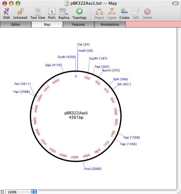Select the ClaI (24) restriction site label
The height and width of the screenshot is (194, 181).
tap(83, 45)
